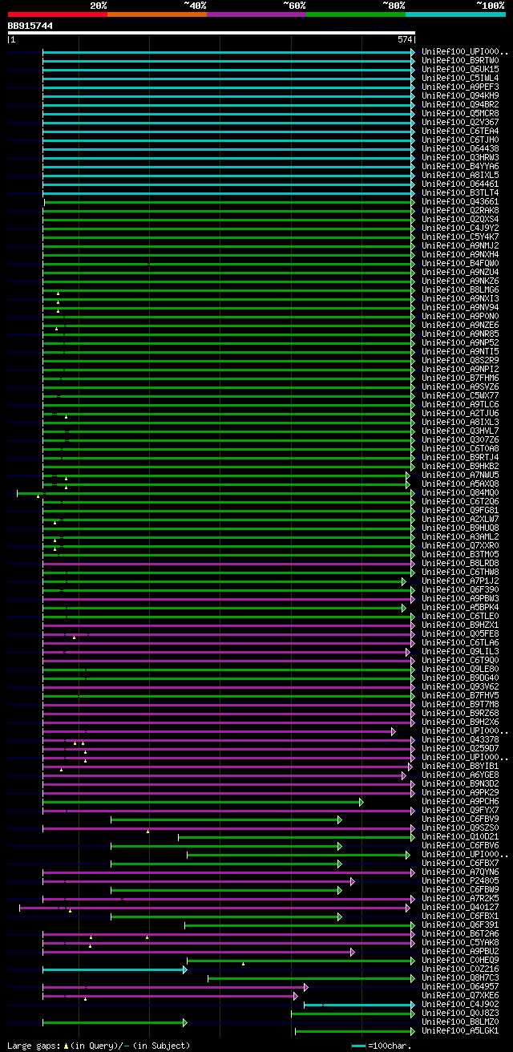Open the UniRef100_B9DG40 label
The height and width of the screenshot is (1052, 513).
point(460,678)
